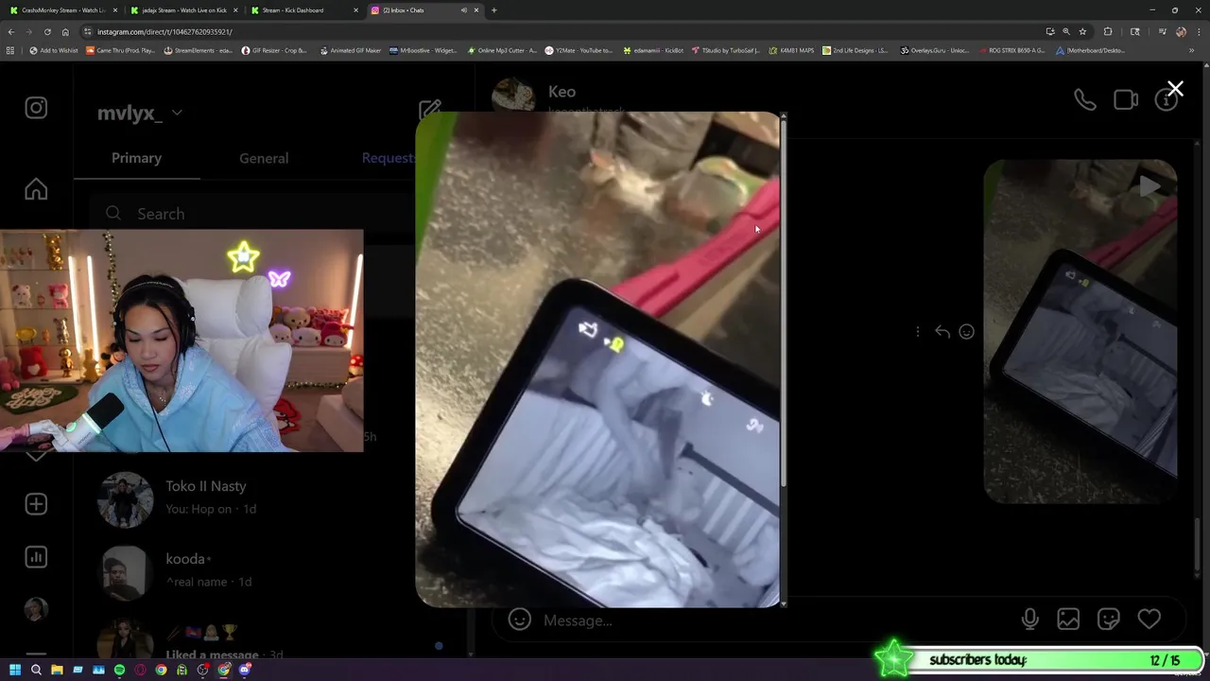Switch to jadajx Stream browser tab

point(184,10)
